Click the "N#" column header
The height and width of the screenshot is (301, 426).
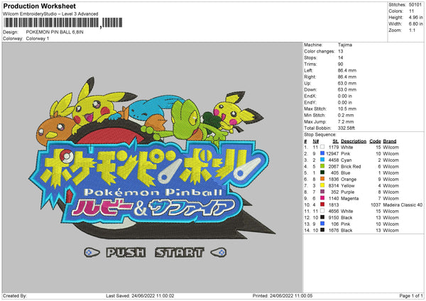[316, 141]
